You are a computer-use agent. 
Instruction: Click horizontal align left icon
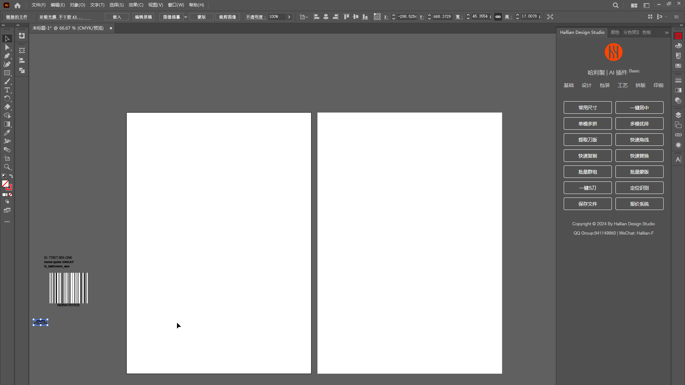316,17
